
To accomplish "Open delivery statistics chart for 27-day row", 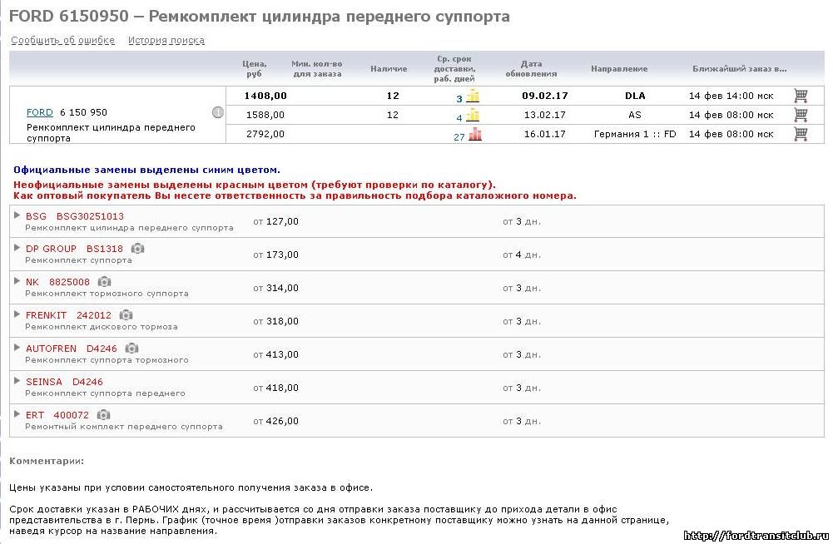I will [475, 135].
